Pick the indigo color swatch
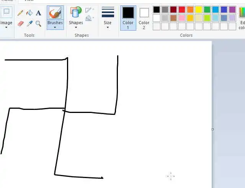 tap(224, 10)
